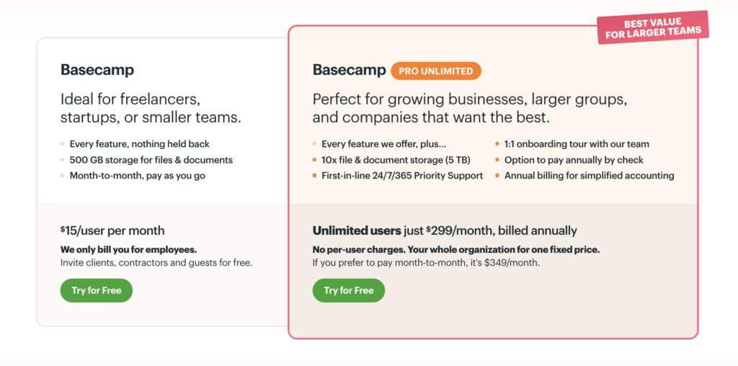Click the We only bill you for employees text
This screenshot has width=738, height=366.
pyautogui.click(x=129, y=249)
